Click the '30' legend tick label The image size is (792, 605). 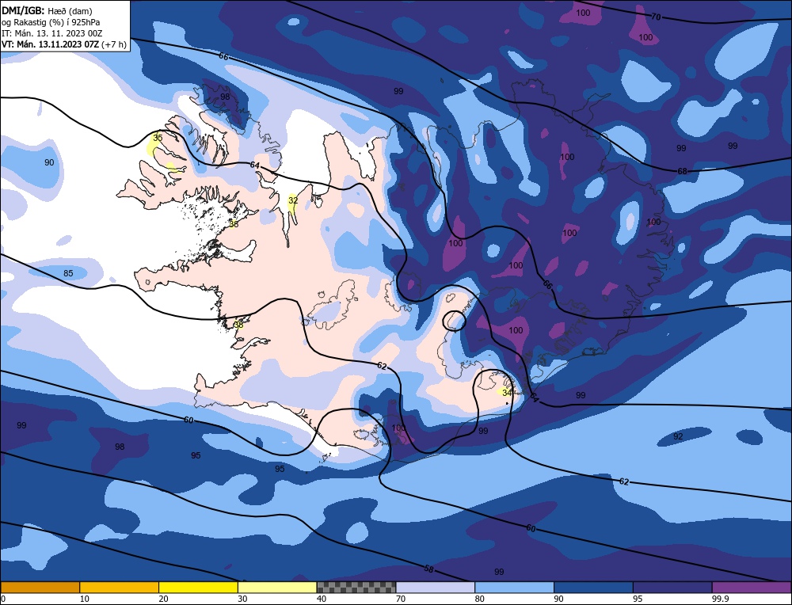(x=242, y=599)
